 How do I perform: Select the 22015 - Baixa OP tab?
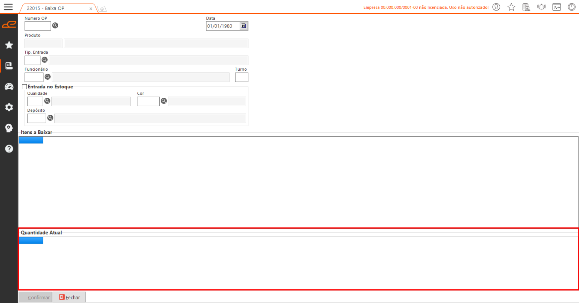coord(46,8)
